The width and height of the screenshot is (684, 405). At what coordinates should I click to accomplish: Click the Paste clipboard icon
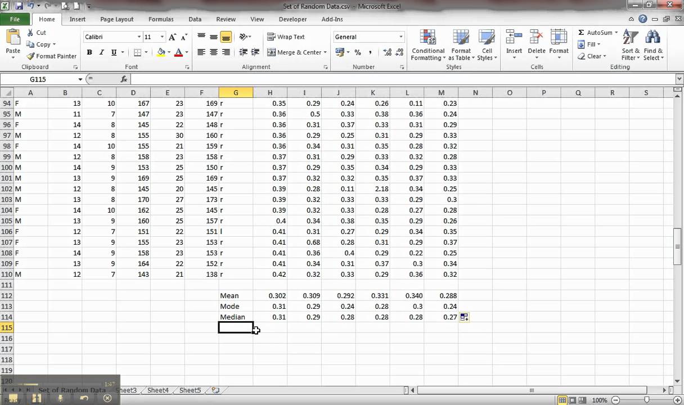click(x=13, y=38)
